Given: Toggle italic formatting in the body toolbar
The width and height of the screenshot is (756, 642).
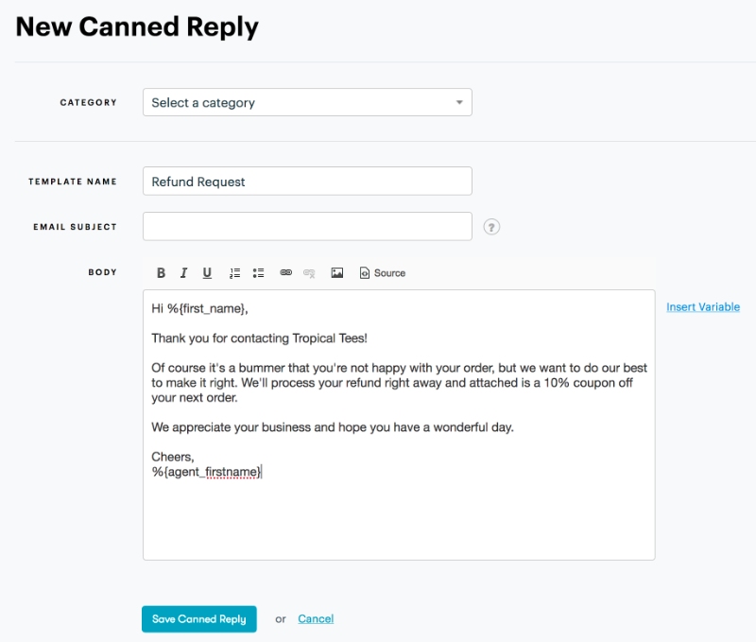Looking at the screenshot, I should click(x=184, y=273).
